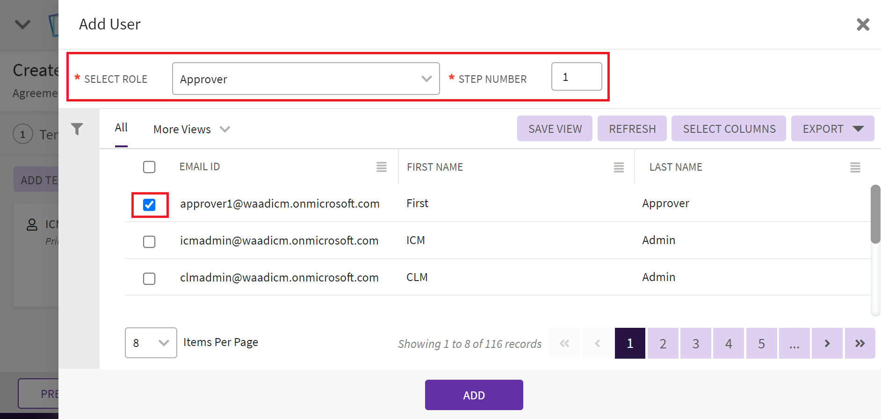Expand the Export dropdown button
Image resolution: width=881 pixels, height=419 pixels.
832,129
